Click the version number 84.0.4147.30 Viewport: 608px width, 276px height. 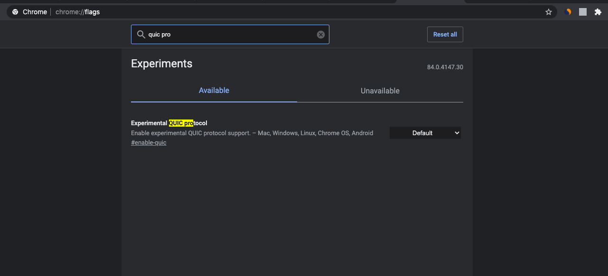(x=445, y=67)
